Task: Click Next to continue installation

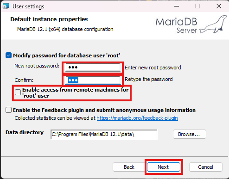Action: 164,167
